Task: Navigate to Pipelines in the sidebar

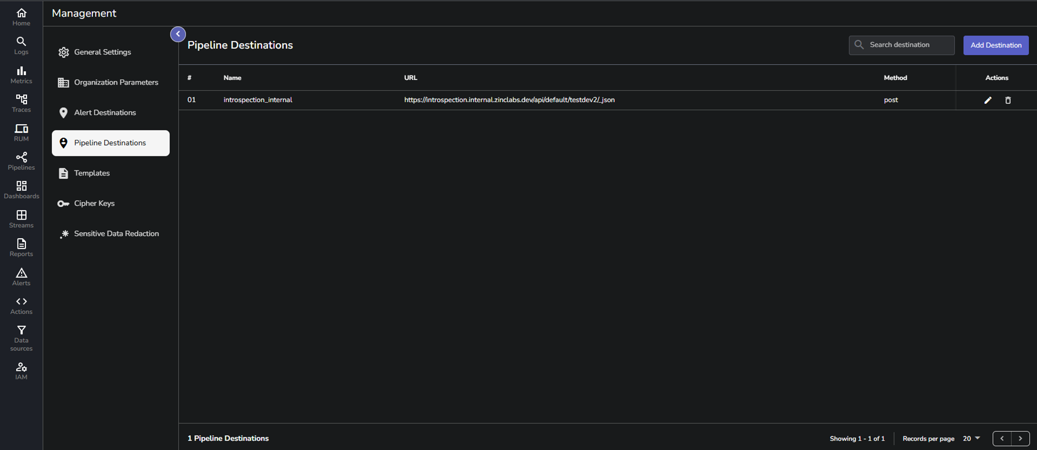Action: click(21, 161)
